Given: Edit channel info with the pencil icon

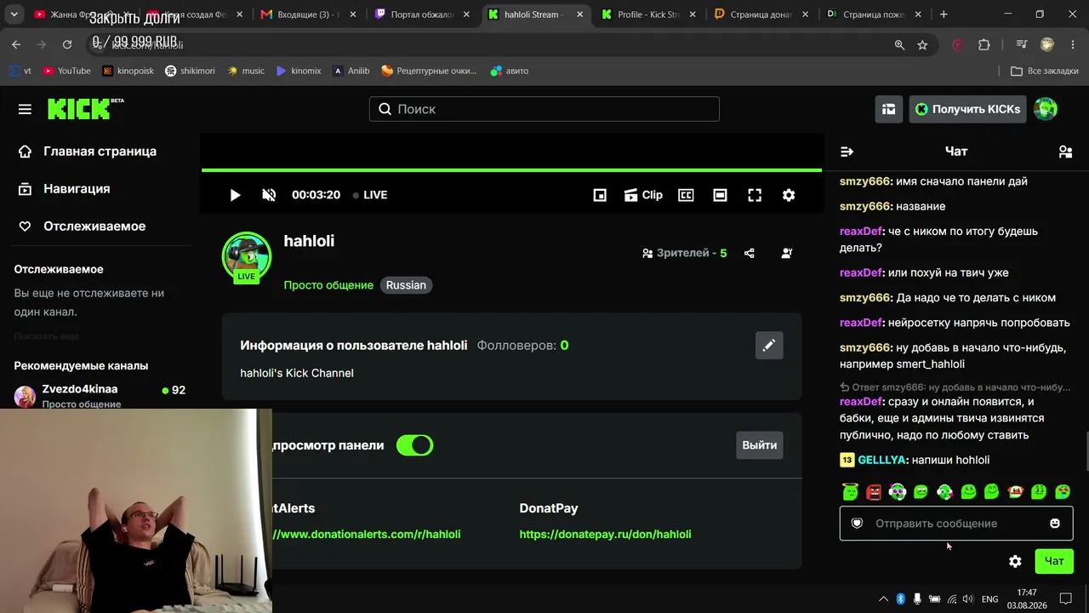Looking at the screenshot, I should 769,345.
